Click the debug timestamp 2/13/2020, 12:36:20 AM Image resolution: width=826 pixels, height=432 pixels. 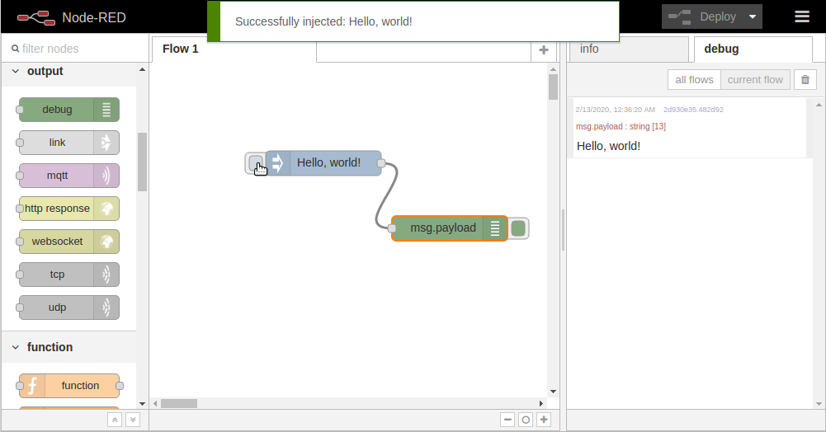click(x=616, y=110)
